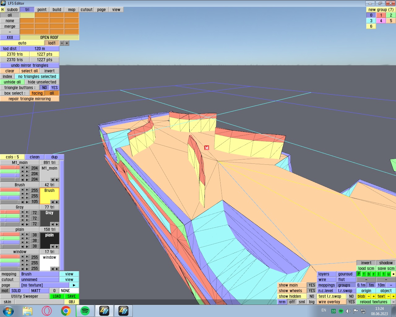The width and height of the screenshot is (396, 317).
Task: Click the minus button beside lod1
Action: tap(62, 43)
